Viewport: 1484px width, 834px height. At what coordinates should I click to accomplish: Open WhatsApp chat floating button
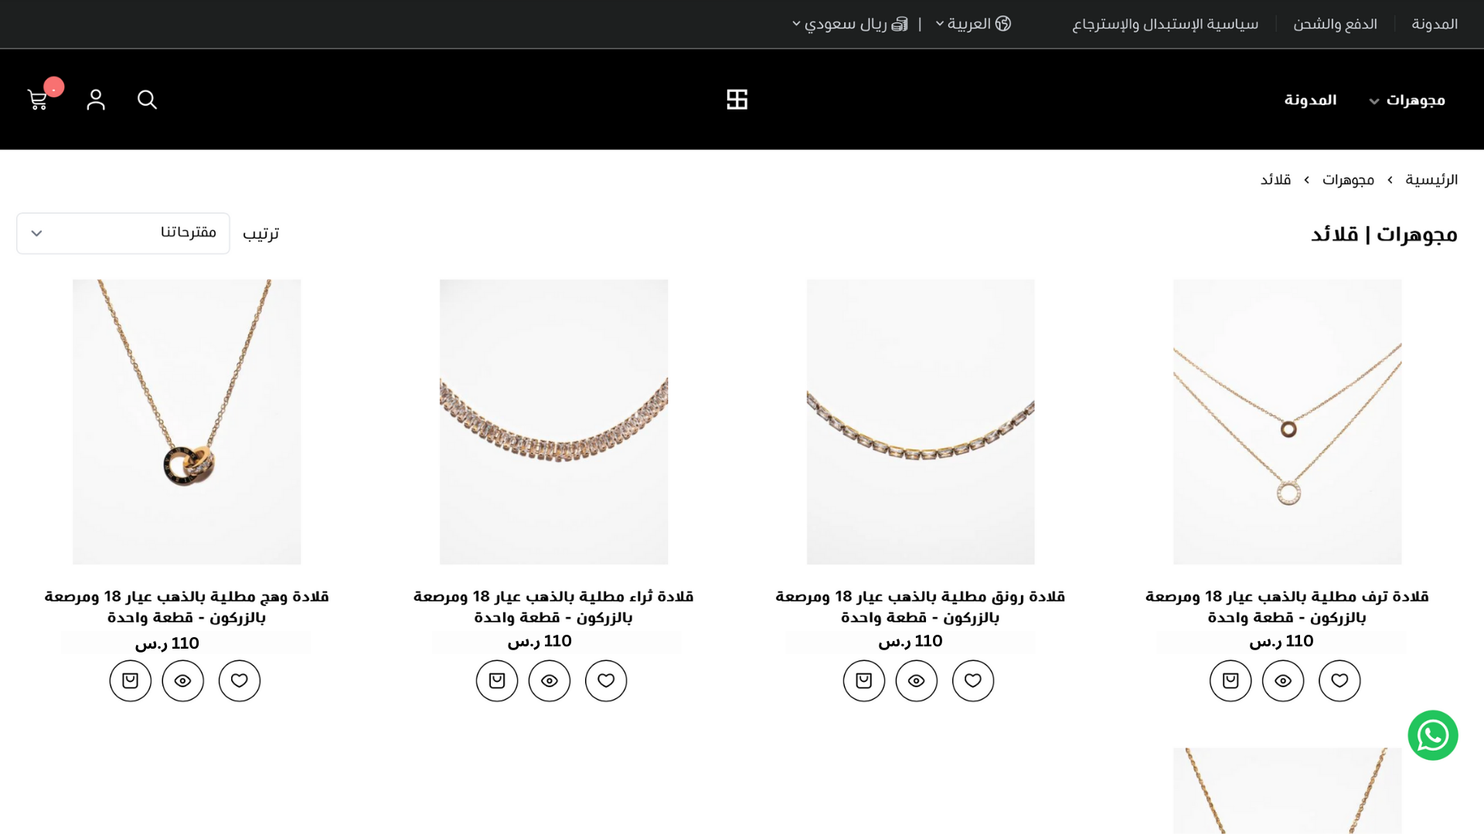coord(1432,735)
